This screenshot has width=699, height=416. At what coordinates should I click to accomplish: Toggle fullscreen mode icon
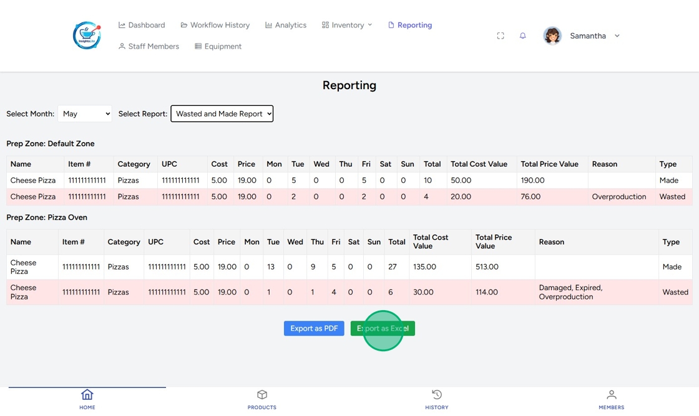point(501,36)
